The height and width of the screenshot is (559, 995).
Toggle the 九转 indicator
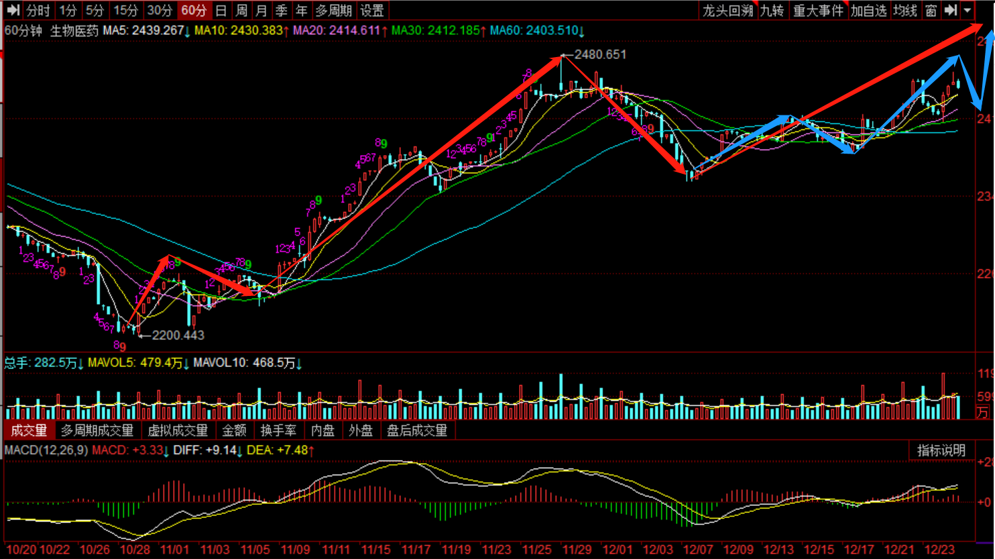[x=772, y=10]
